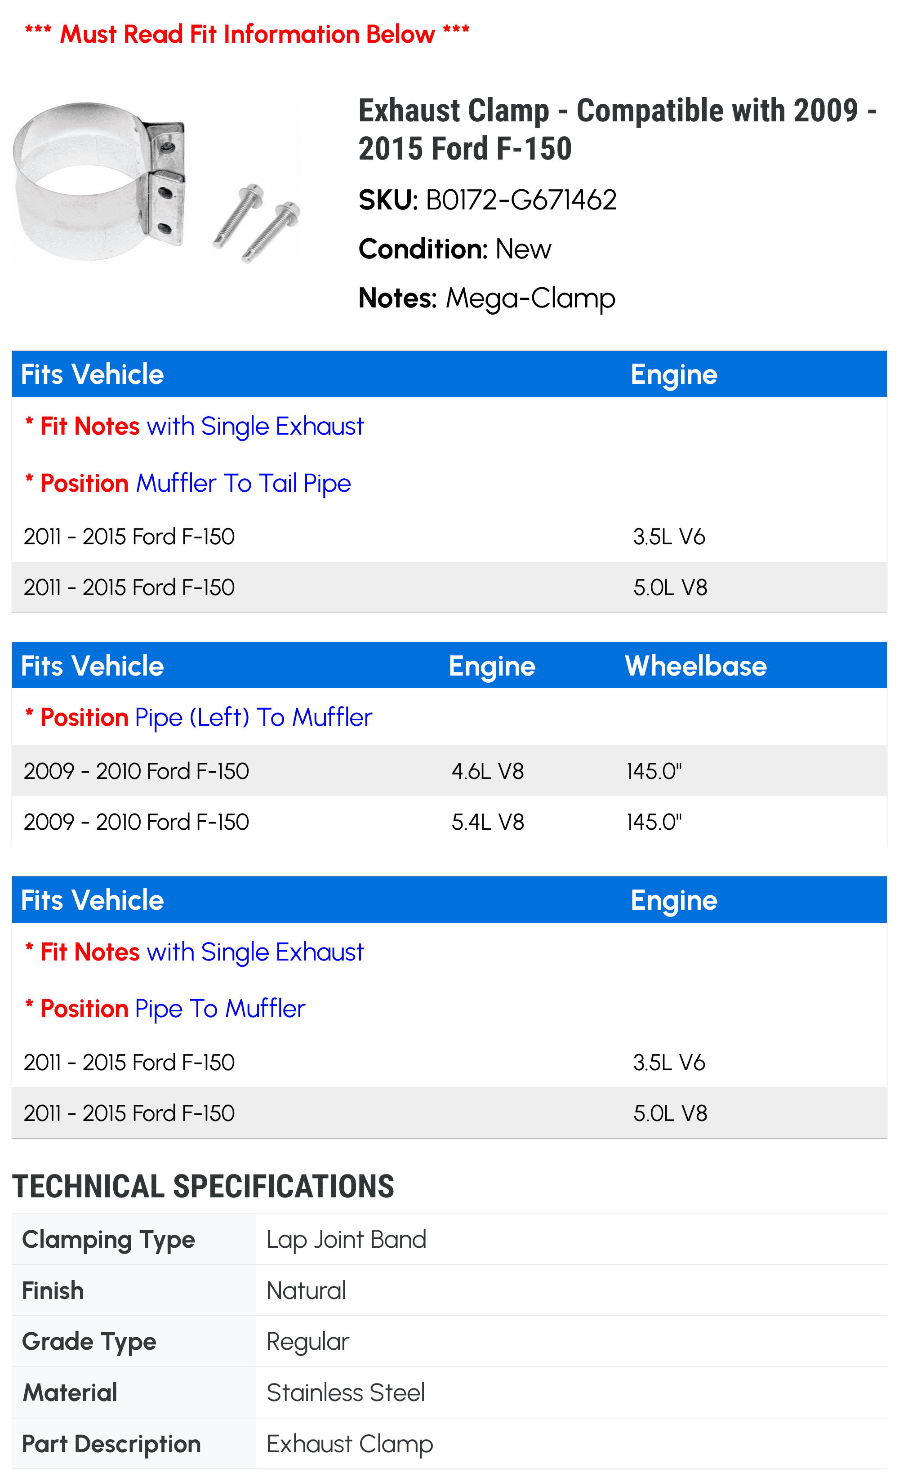Select the 2009 - 2010 Ford F-150 5.4L V8 row
This screenshot has height=1481, width=899.
click(x=449, y=822)
